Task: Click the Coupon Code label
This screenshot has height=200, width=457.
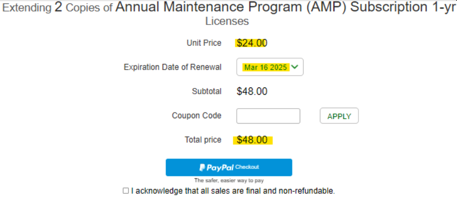Action: (x=197, y=115)
